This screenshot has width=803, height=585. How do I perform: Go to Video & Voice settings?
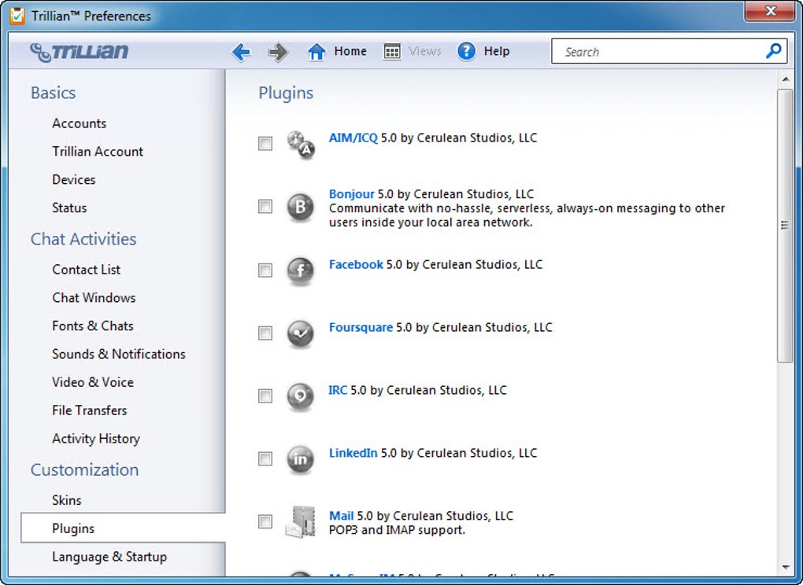coord(93,382)
